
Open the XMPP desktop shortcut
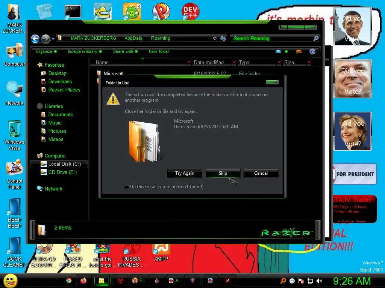[161, 253]
